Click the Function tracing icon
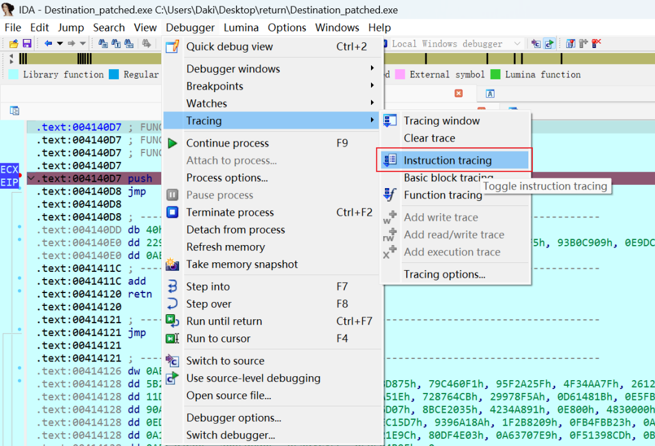 (390, 195)
